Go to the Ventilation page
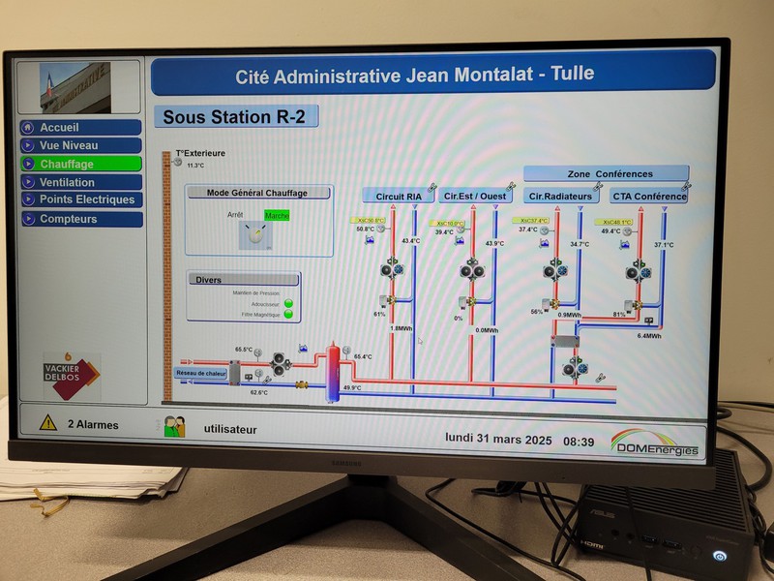 (81, 182)
